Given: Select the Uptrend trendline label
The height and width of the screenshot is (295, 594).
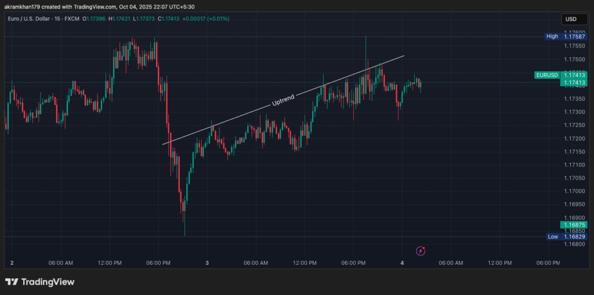Looking at the screenshot, I should tap(283, 100).
